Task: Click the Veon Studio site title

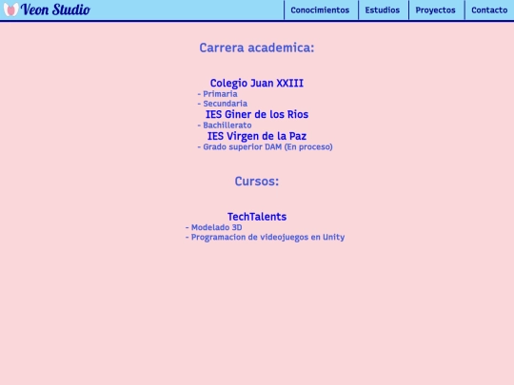Action: coord(55,10)
